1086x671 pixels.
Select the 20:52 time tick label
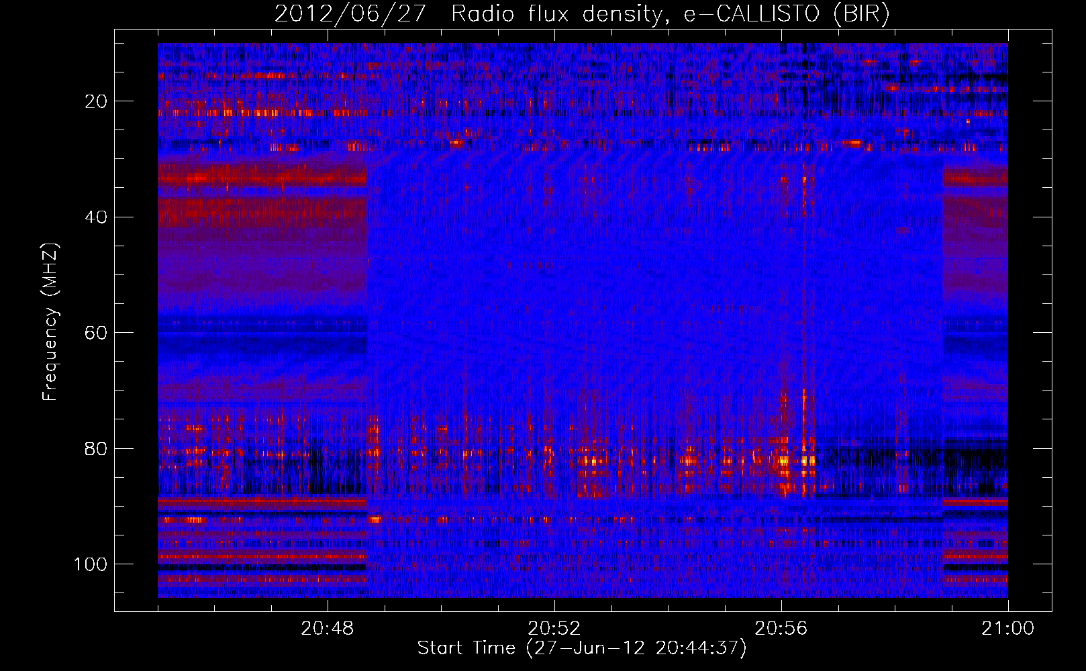coord(554,629)
